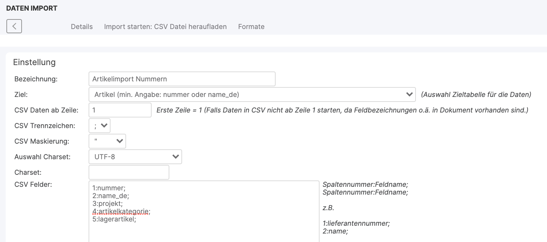Click the 1:nummer; line in CSV Felder
This screenshot has height=242, width=547.
(106, 188)
